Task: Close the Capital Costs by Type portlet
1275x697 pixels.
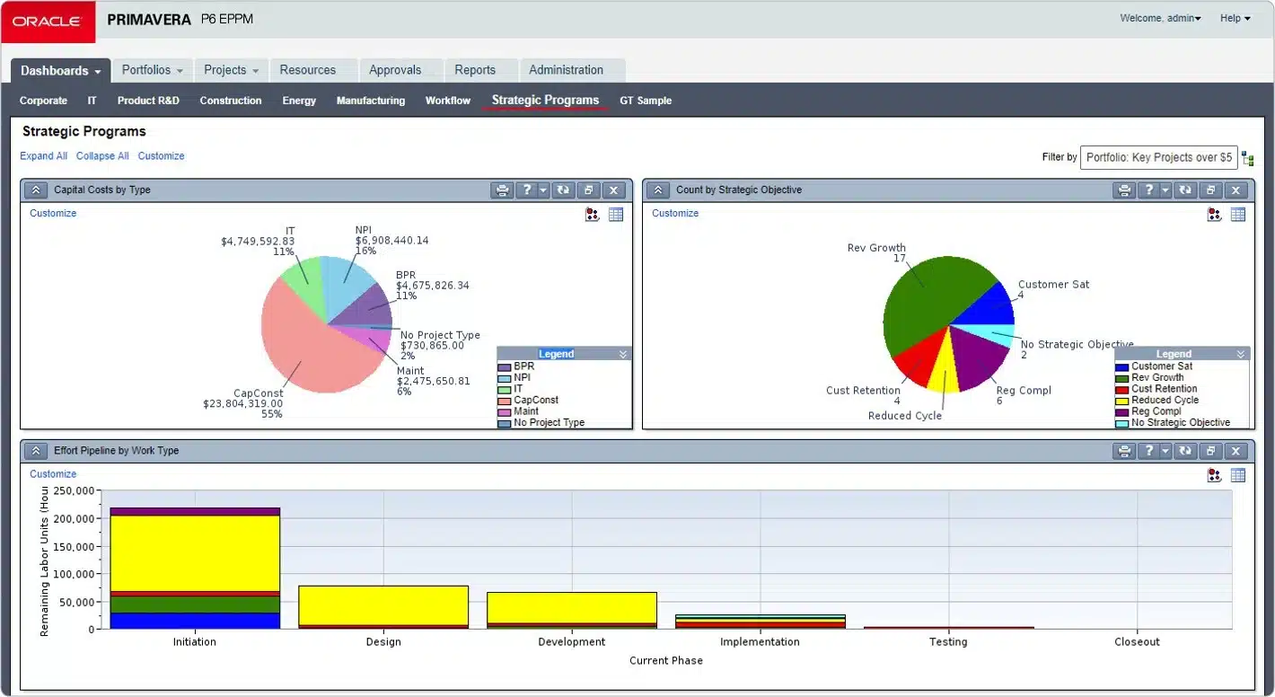Action: point(613,190)
